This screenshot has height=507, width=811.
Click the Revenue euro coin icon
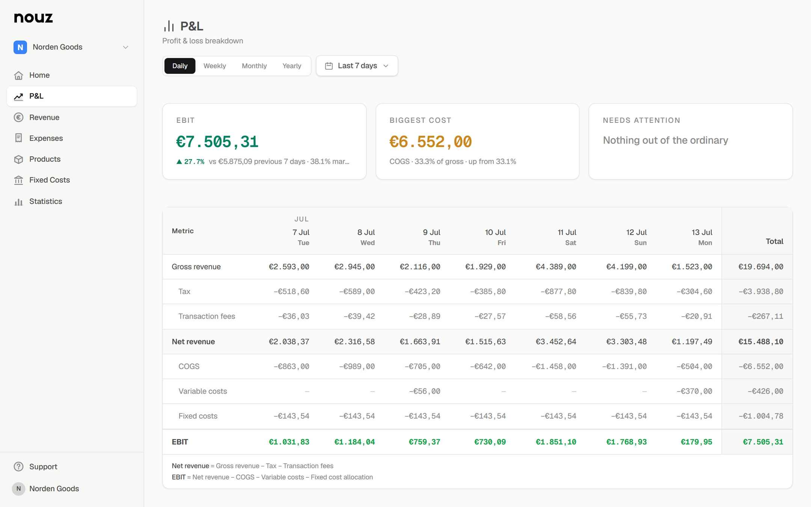click(18, 118)
